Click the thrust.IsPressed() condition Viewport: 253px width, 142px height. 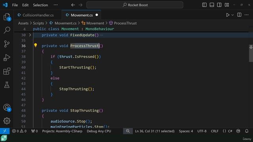(79, 56)
